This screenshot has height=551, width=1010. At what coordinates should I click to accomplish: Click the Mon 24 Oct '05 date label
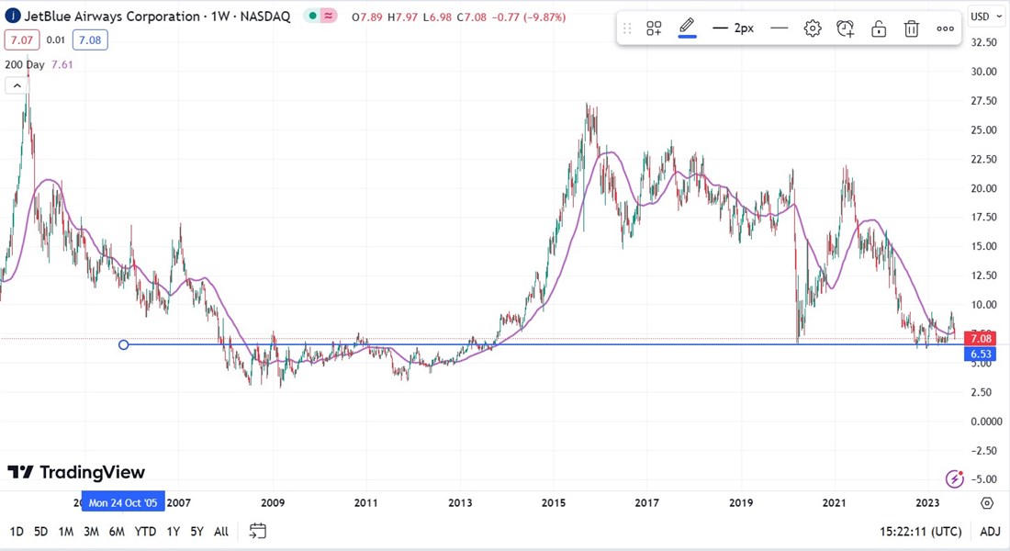click(x=123, y=502)
